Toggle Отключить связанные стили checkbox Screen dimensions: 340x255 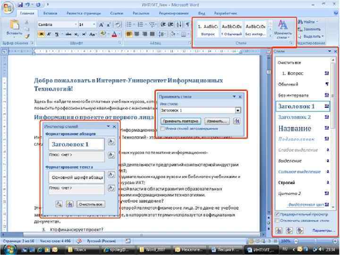[277, 221]
